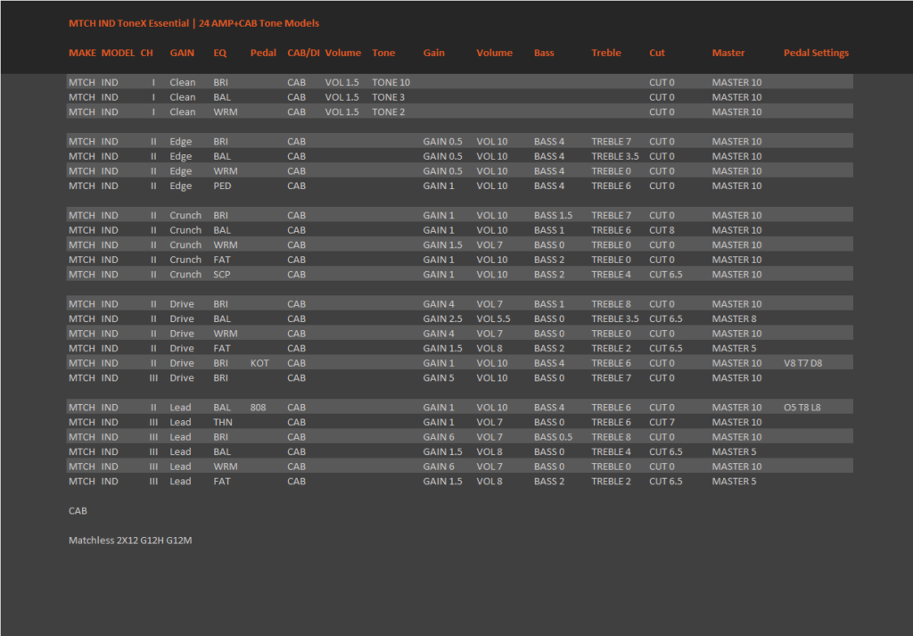
Task: Click the MAKE column header
Action: pyautogui.click(x=82, y=53)
